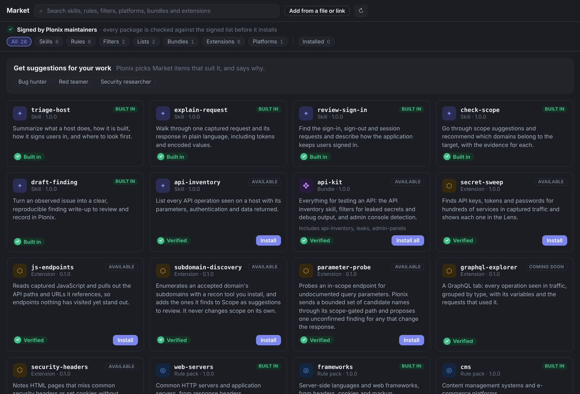This screenshot has height=394, width=580.
Task: Switch to the Filters tab
Action: click(114, 42)
